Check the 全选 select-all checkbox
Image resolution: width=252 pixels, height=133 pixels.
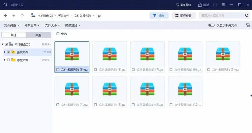click(x=58, y=34)
